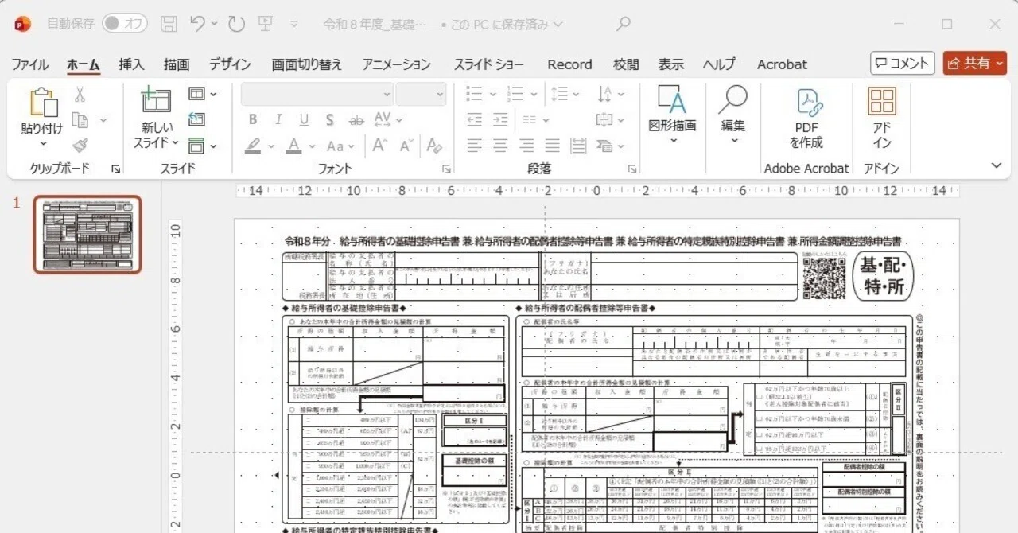Click the Redo arrow icon
Screen dimensions: 1018x533
pyautogui.click(x=237, y=25)
